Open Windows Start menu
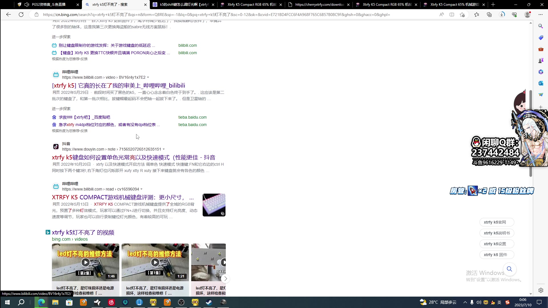Viewport: 548px width, 308px height. 7,302
